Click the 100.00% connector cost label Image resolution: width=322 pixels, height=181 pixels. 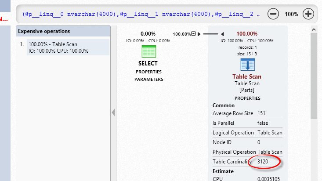coord(181,34)
